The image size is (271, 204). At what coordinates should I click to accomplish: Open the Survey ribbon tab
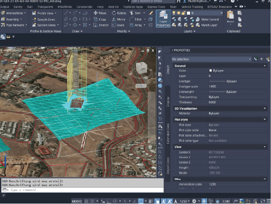[18, 7]
